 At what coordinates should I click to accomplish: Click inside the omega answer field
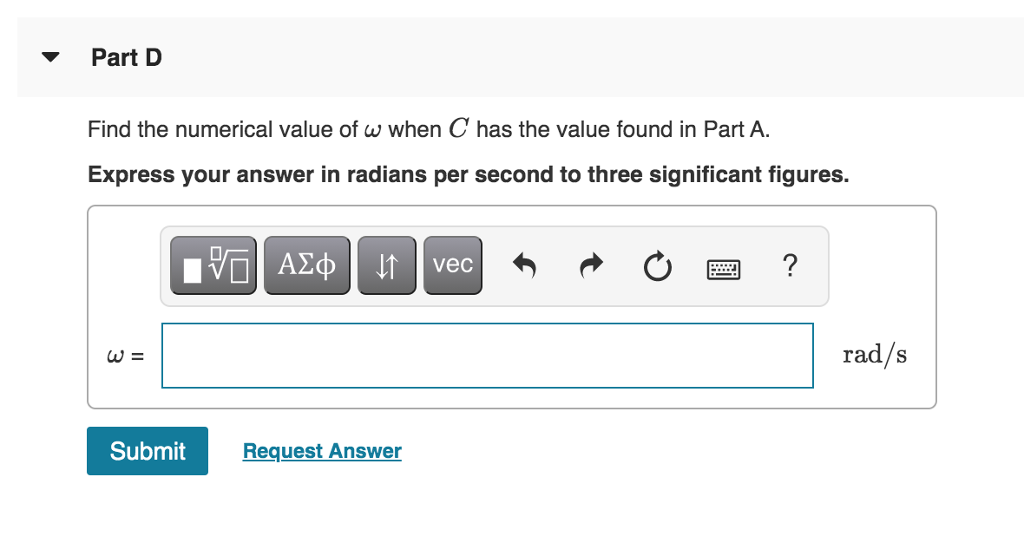click(486, 356)
